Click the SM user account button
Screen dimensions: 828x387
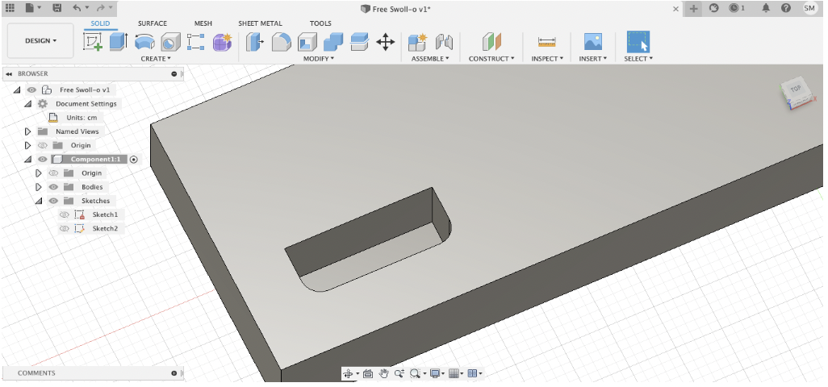pyautogui.click(x=809, y=8)
